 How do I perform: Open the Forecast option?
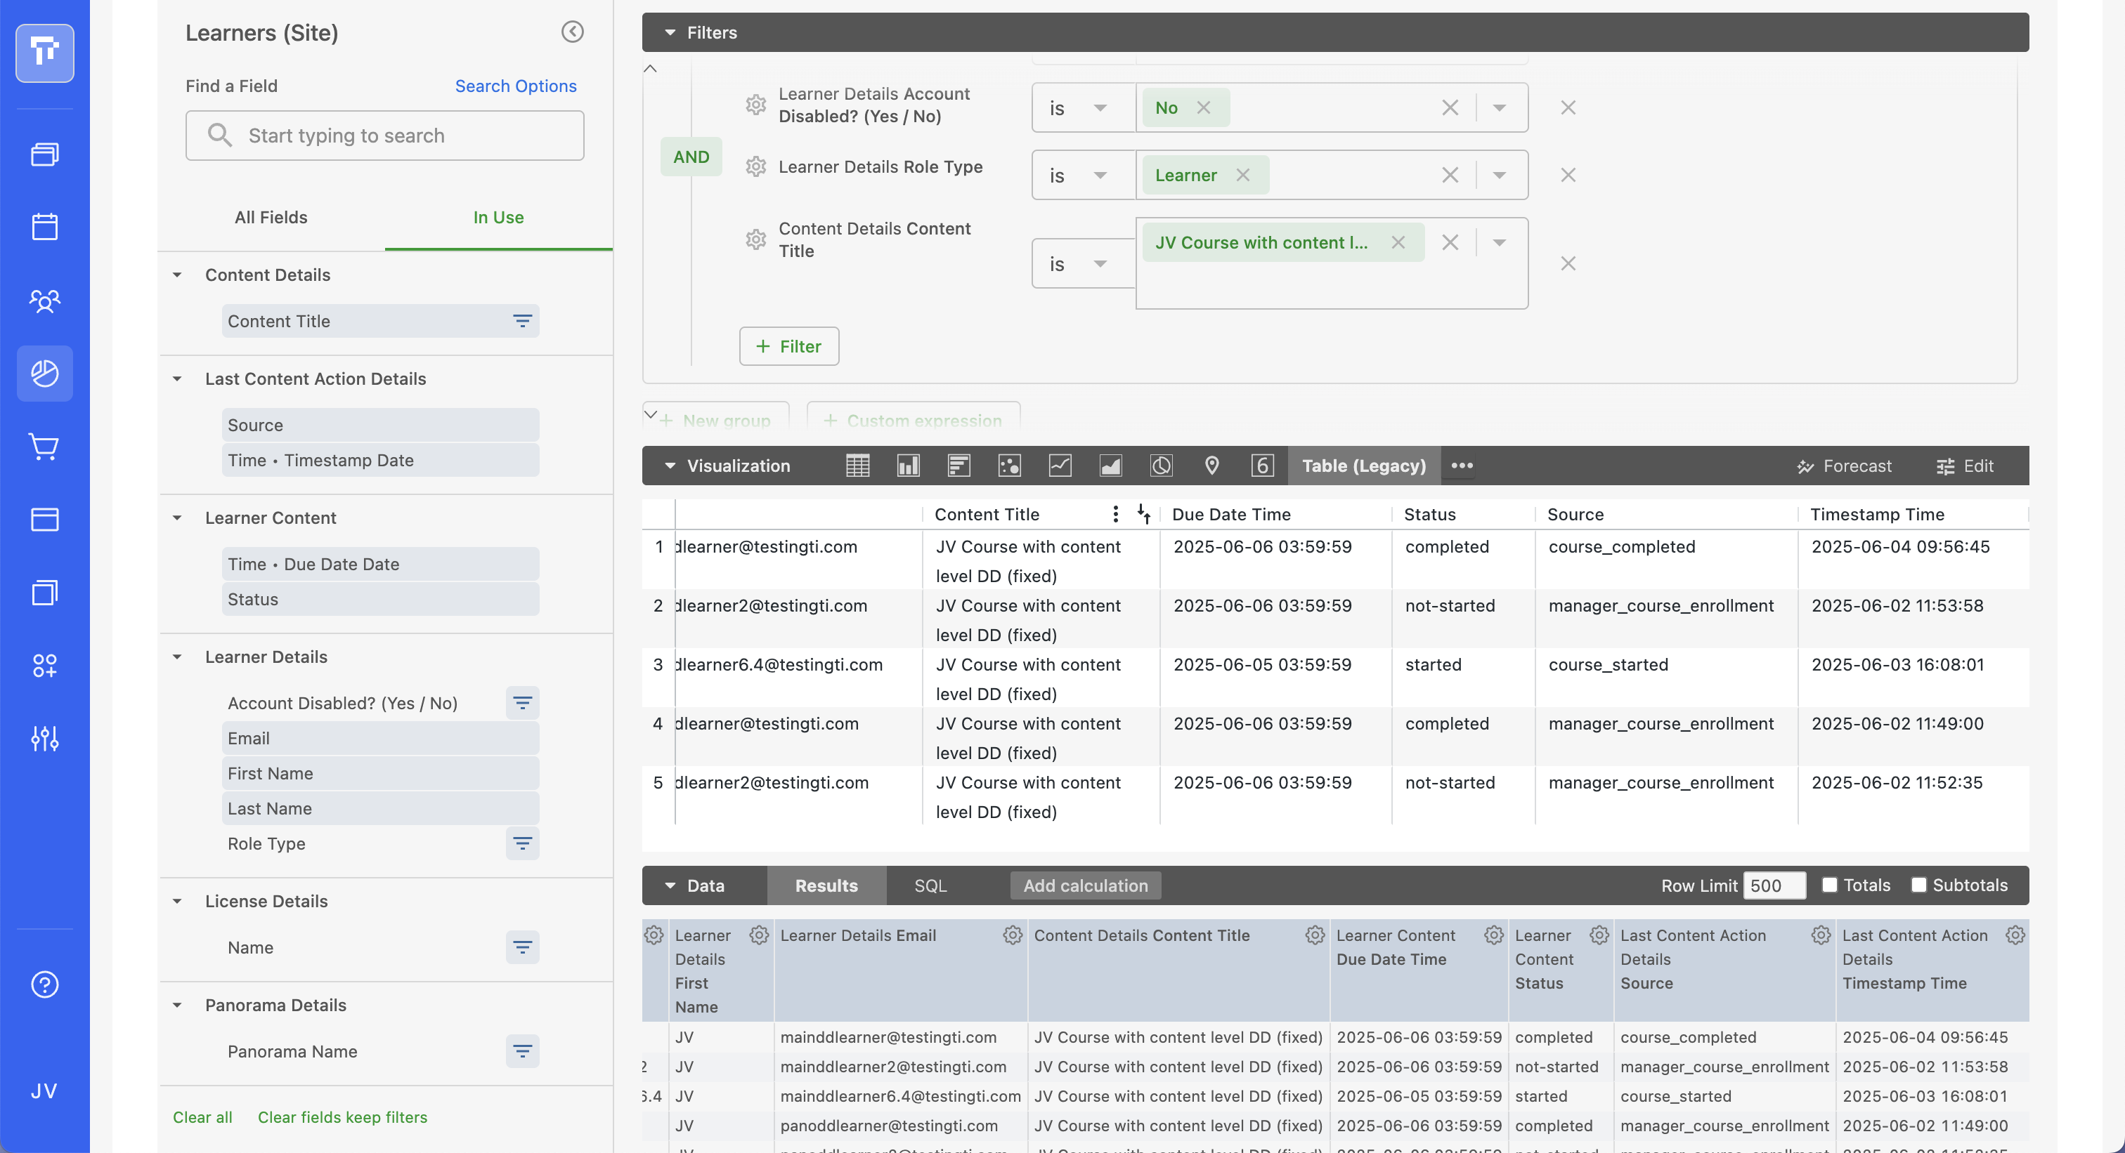1845,466
